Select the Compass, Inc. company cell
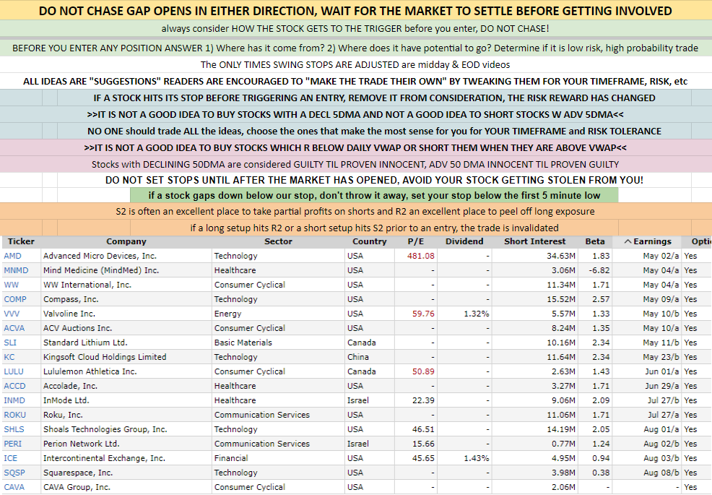Image resolution: width=712 pixels, height=495 pixels. [126, 300]
